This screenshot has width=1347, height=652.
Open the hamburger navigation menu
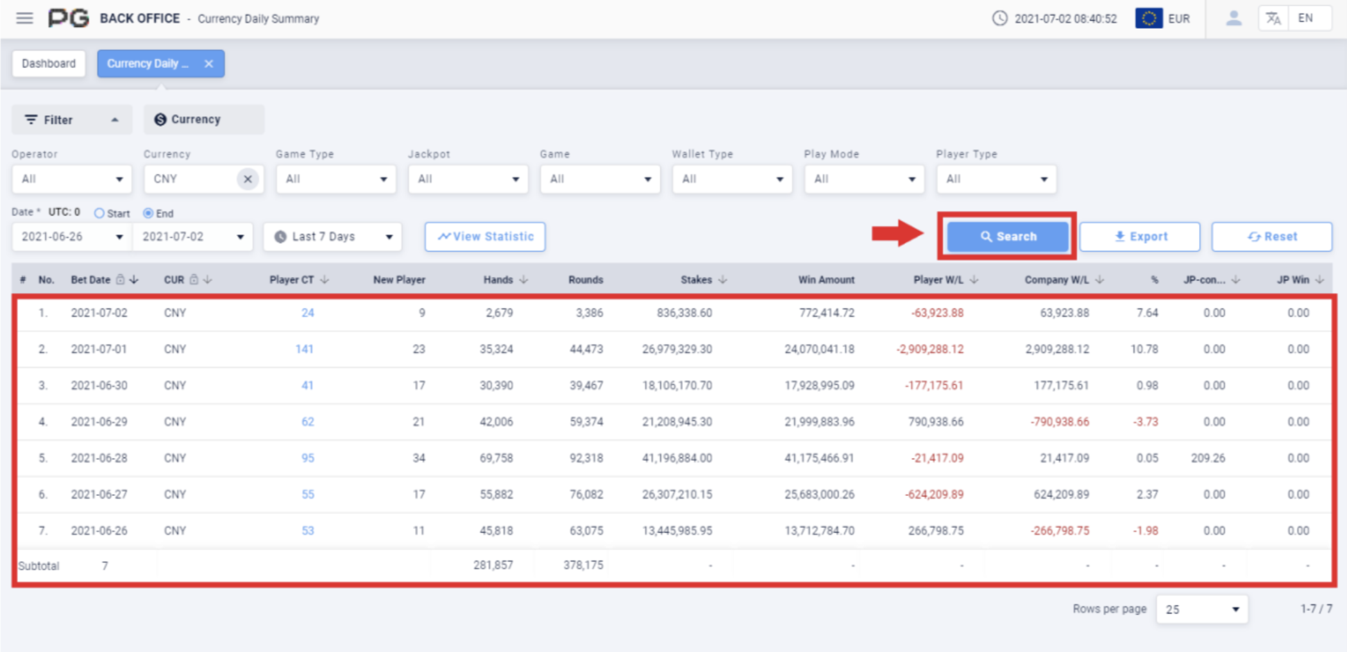coord(24,18)
